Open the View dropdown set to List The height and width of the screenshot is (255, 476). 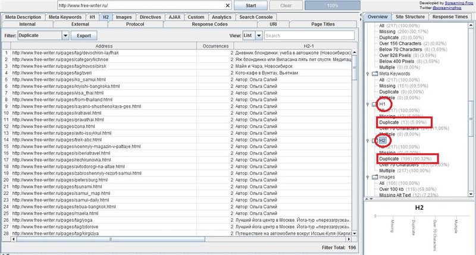point(259,36)
